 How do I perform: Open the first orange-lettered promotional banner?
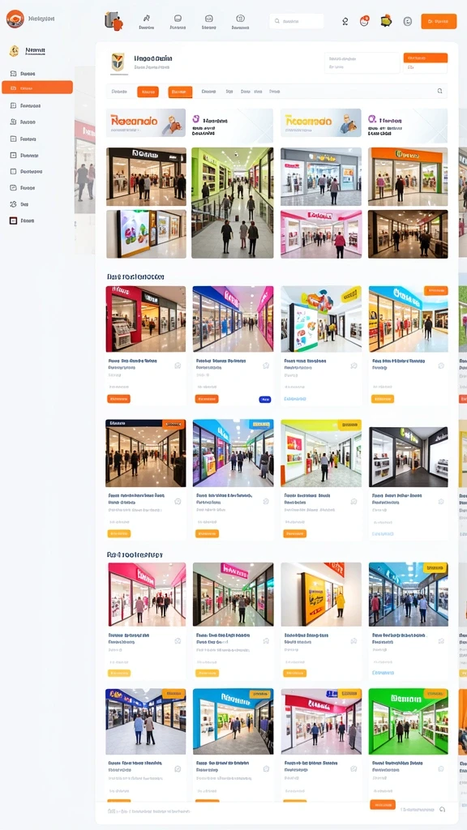click(146, 123)
